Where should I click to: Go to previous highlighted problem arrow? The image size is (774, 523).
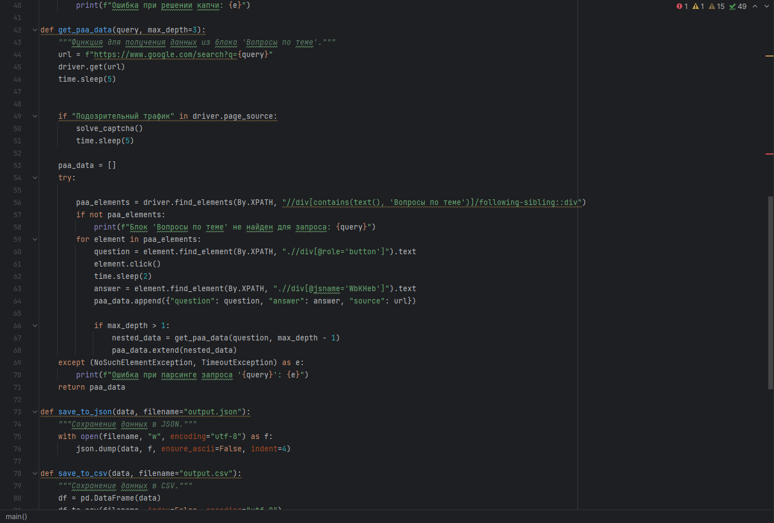[755, 6]
